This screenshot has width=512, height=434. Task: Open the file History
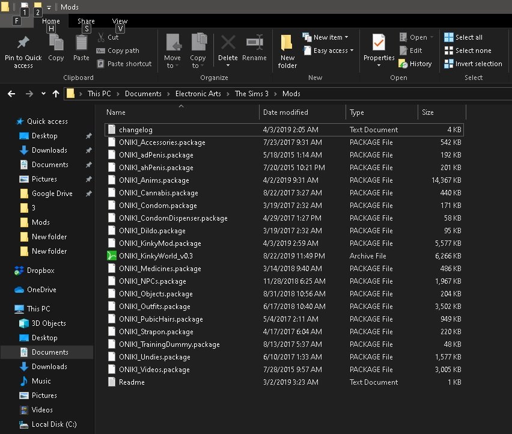click(415, 64)
